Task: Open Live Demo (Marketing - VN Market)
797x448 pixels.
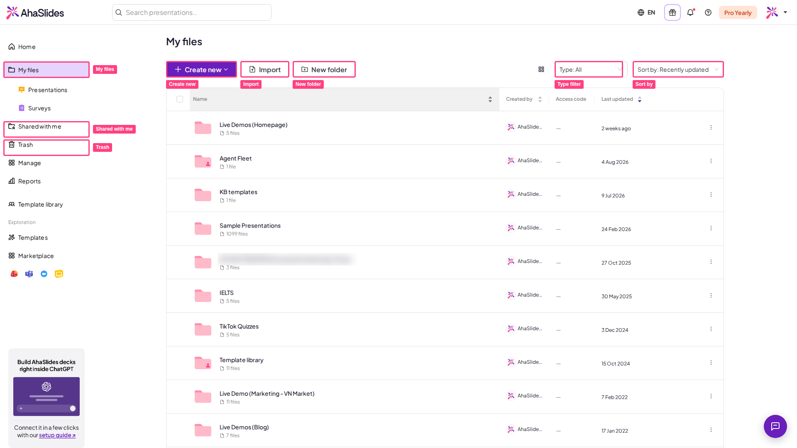Action: [x=267, y=394]
